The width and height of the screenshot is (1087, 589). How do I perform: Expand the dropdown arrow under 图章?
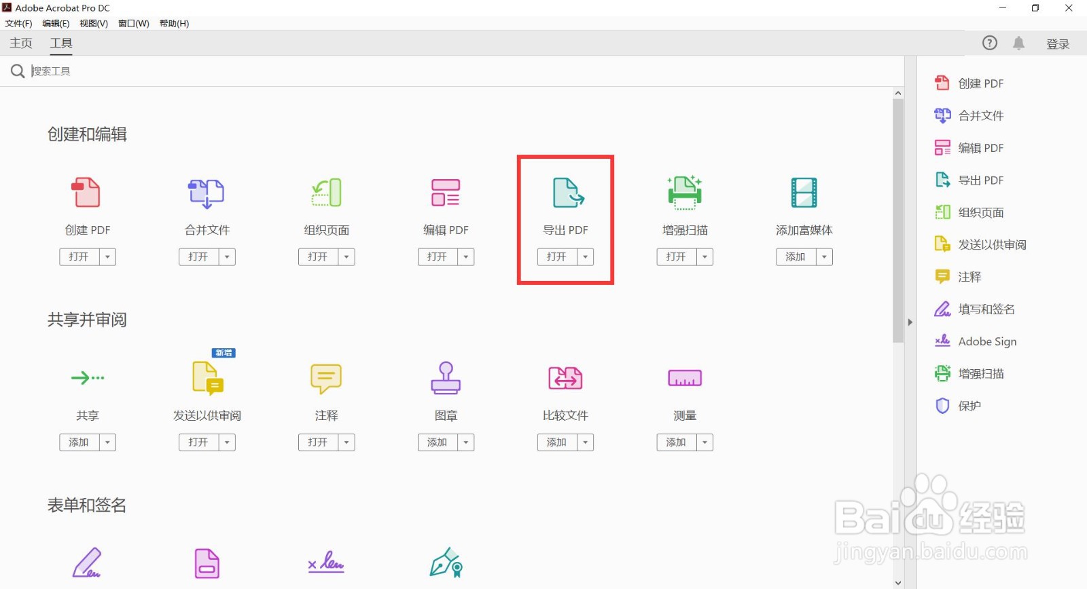[x=466, y=442]
